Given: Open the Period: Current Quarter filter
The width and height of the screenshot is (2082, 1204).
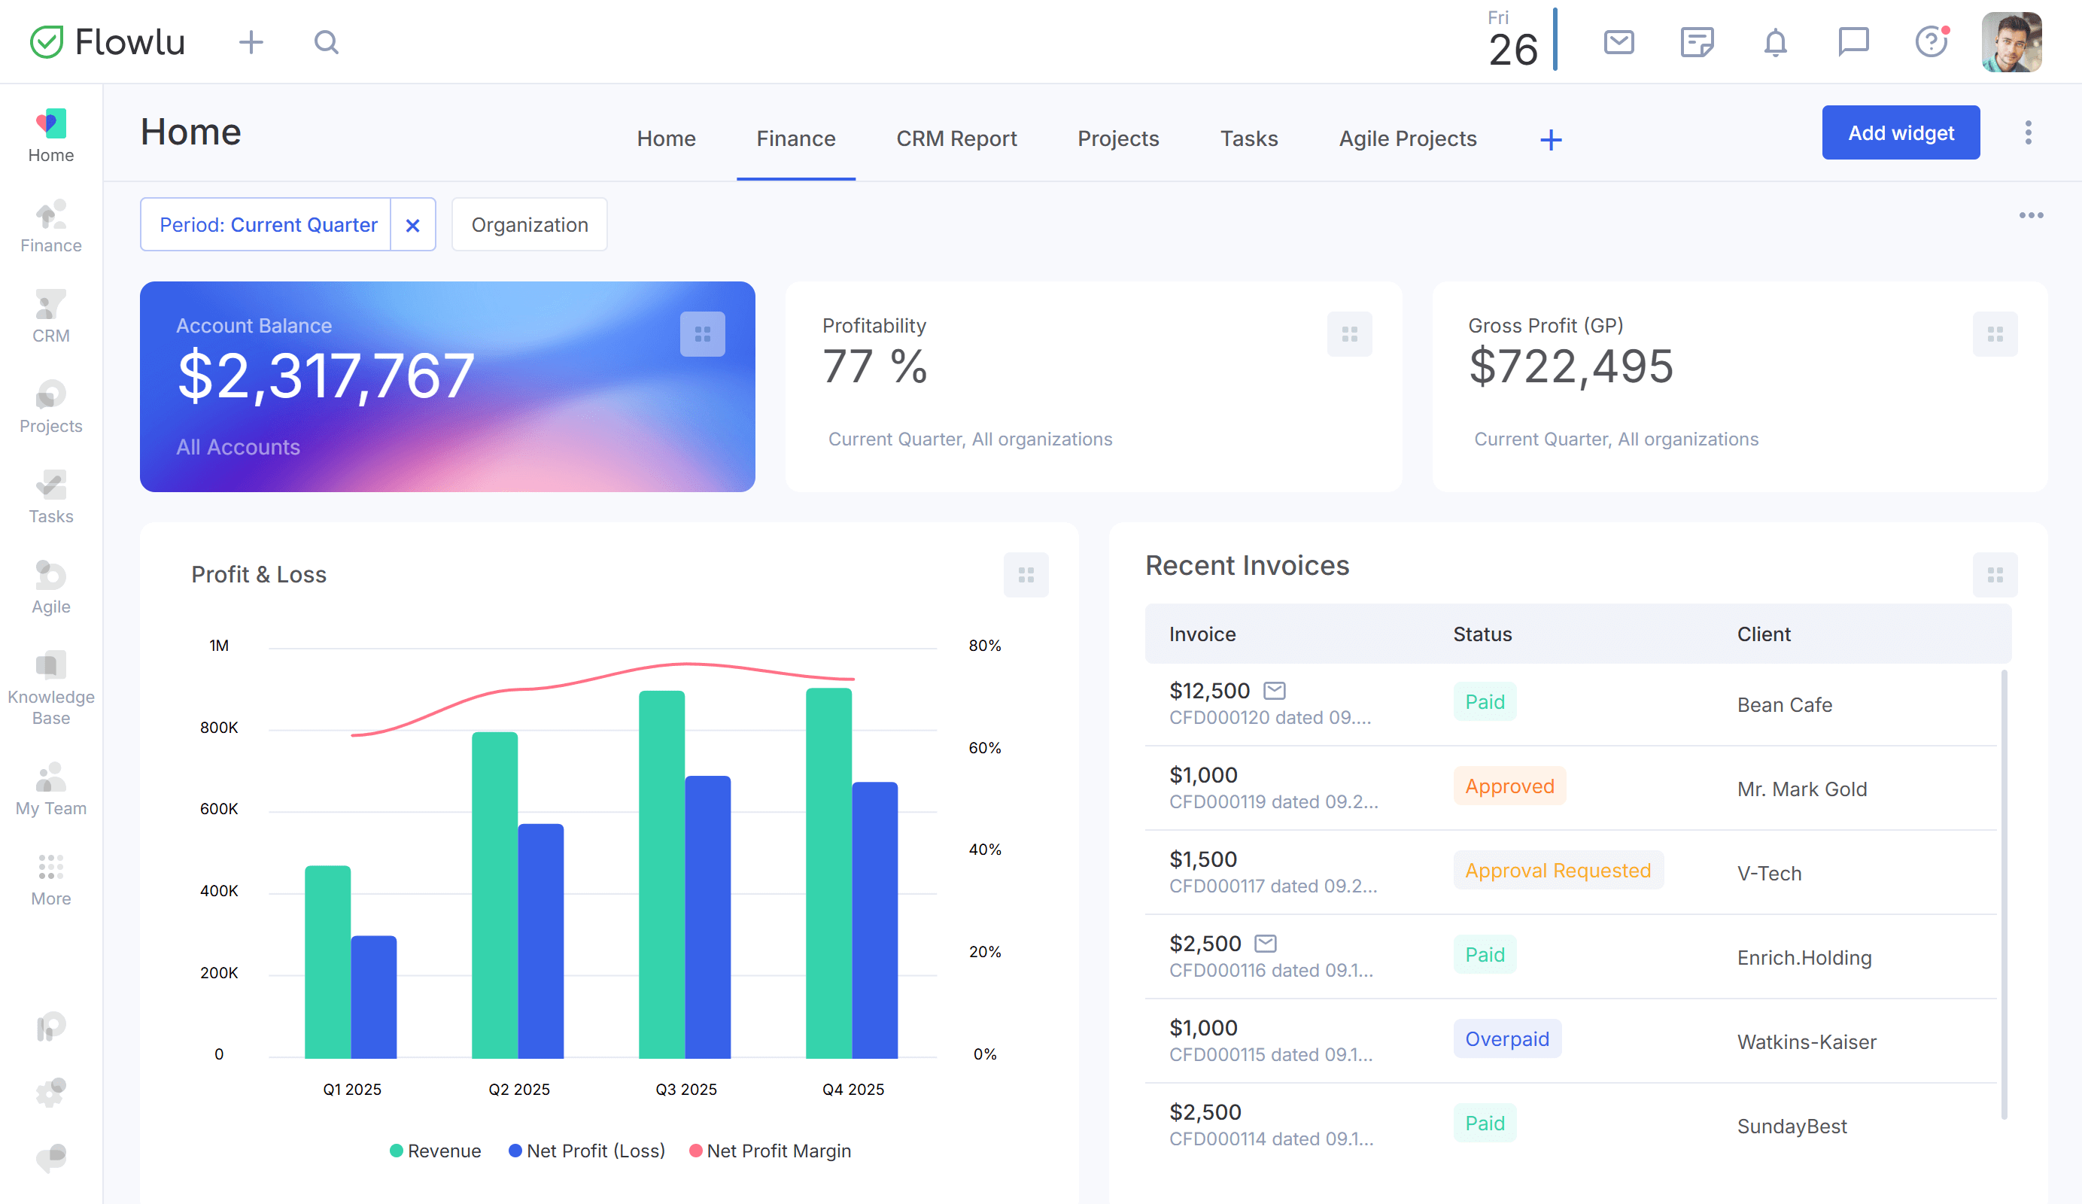Looking at the screenshot, I should 266,224.
